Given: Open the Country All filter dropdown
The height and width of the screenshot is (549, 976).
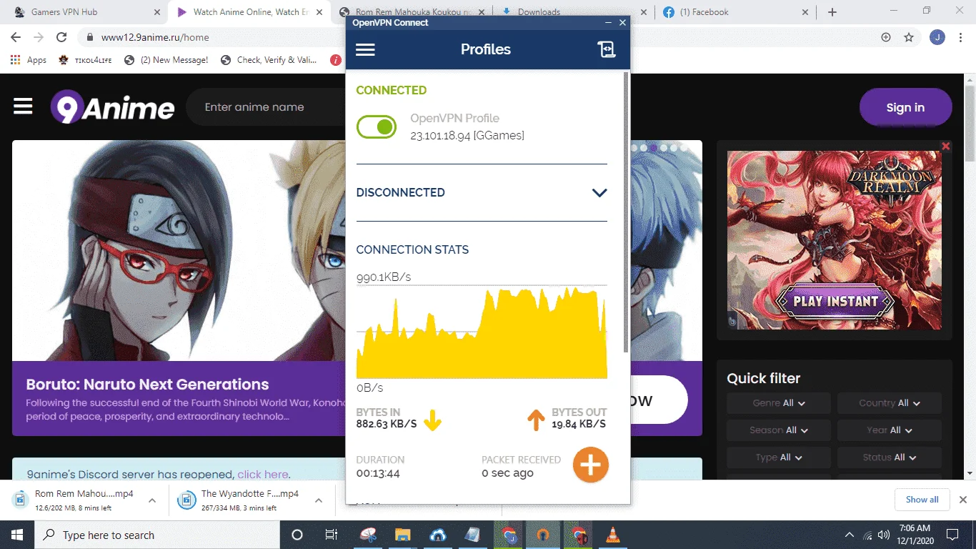Looking at the screenshot, I should coord(890,403).
